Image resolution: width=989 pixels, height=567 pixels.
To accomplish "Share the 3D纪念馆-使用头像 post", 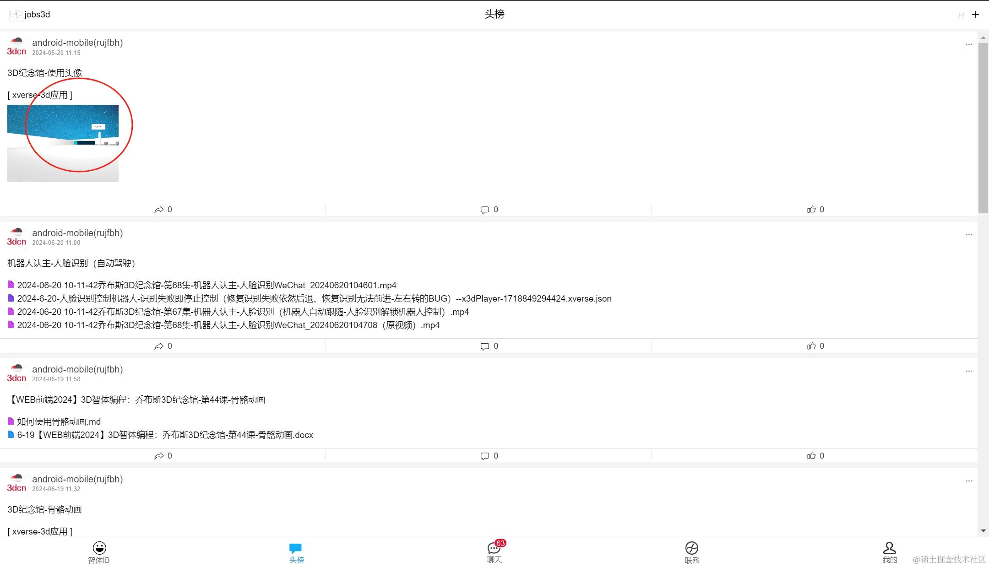I will [x=159, y=210].
